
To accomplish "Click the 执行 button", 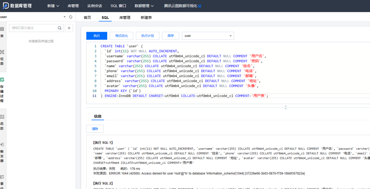I will [97, 36].
